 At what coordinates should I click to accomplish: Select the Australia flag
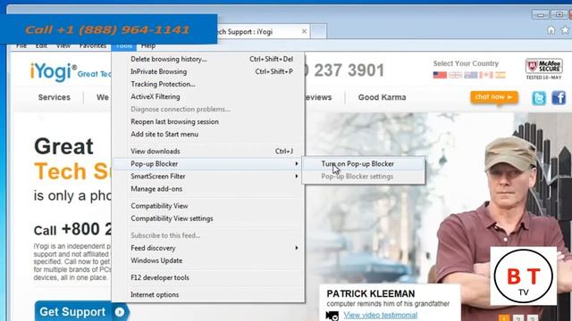[470, 75]
